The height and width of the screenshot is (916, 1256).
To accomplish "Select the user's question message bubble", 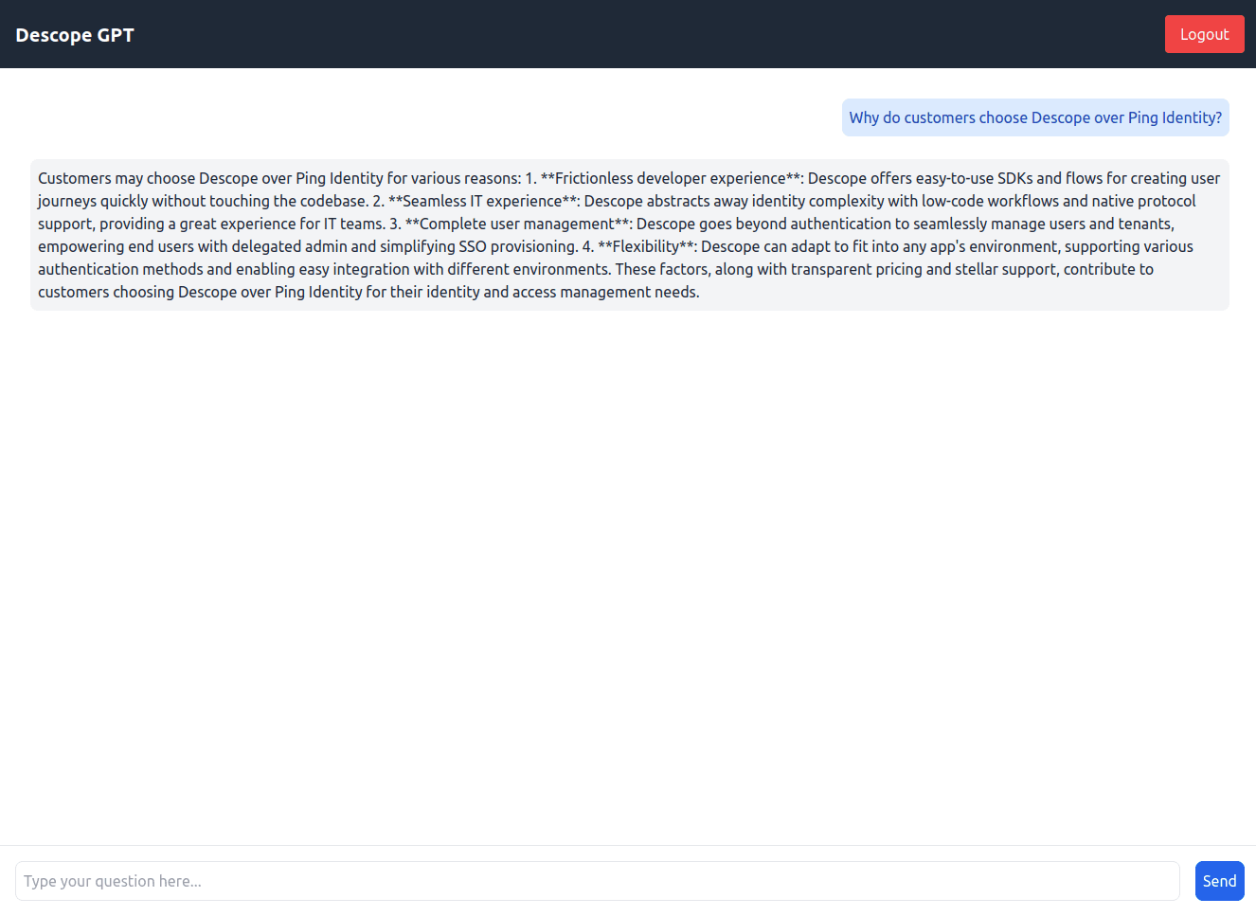I will 1034,117.
